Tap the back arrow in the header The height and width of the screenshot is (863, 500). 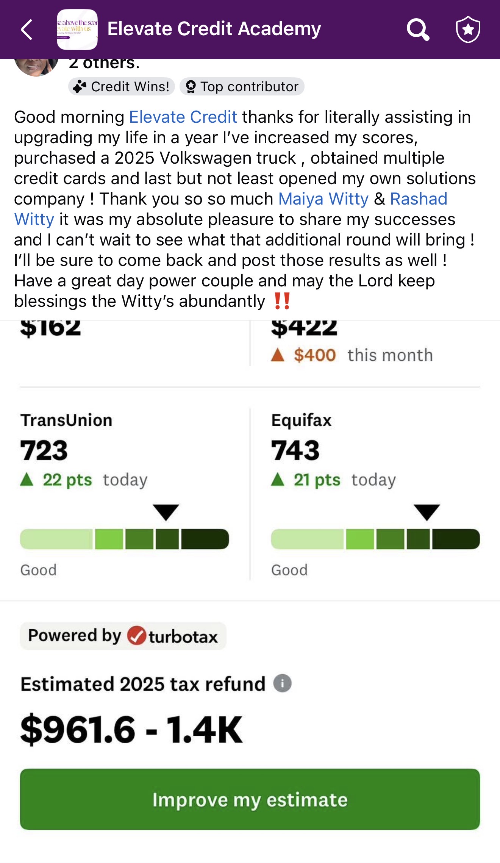coord(27,30)
